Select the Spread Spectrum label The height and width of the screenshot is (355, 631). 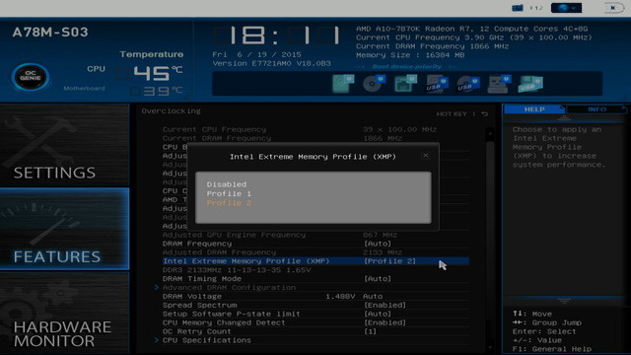point(199,305)
